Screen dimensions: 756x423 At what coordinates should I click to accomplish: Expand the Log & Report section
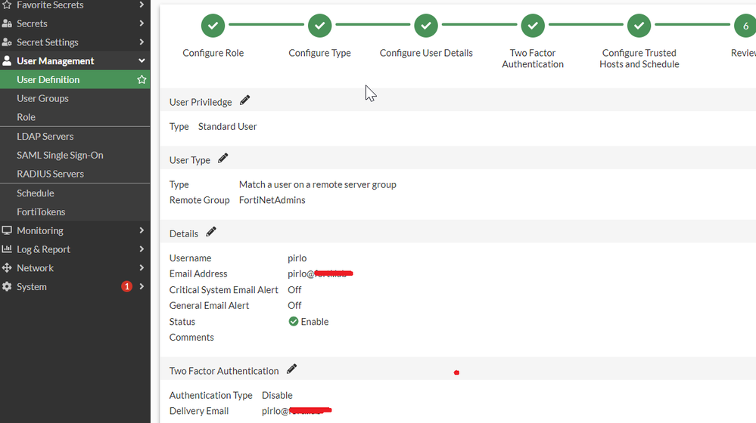[x=142, y=249]
